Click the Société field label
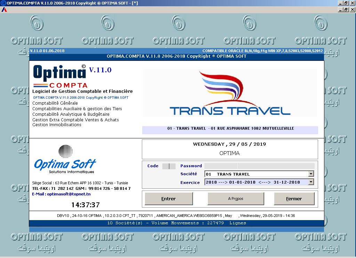The width and height of the screenshot is (356, 258). [189, 174]
